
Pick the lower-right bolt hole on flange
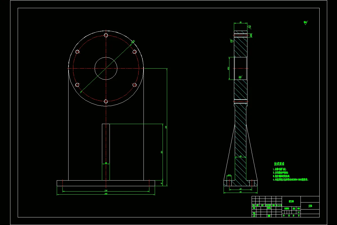(x=134, y=85)
